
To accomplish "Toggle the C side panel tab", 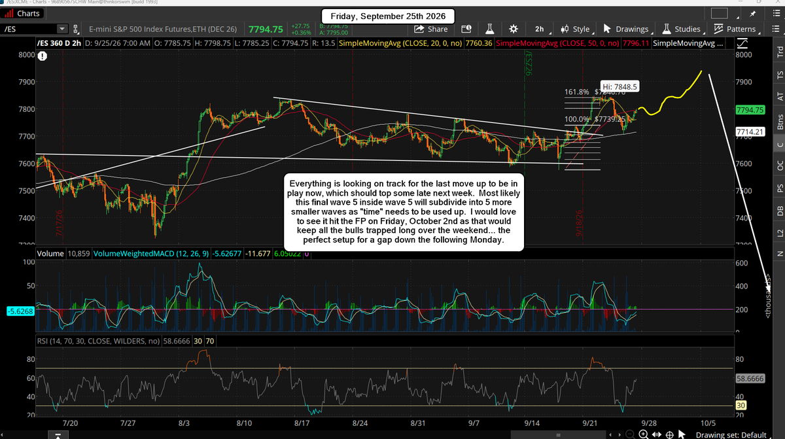I will click(x=778, y=144).
